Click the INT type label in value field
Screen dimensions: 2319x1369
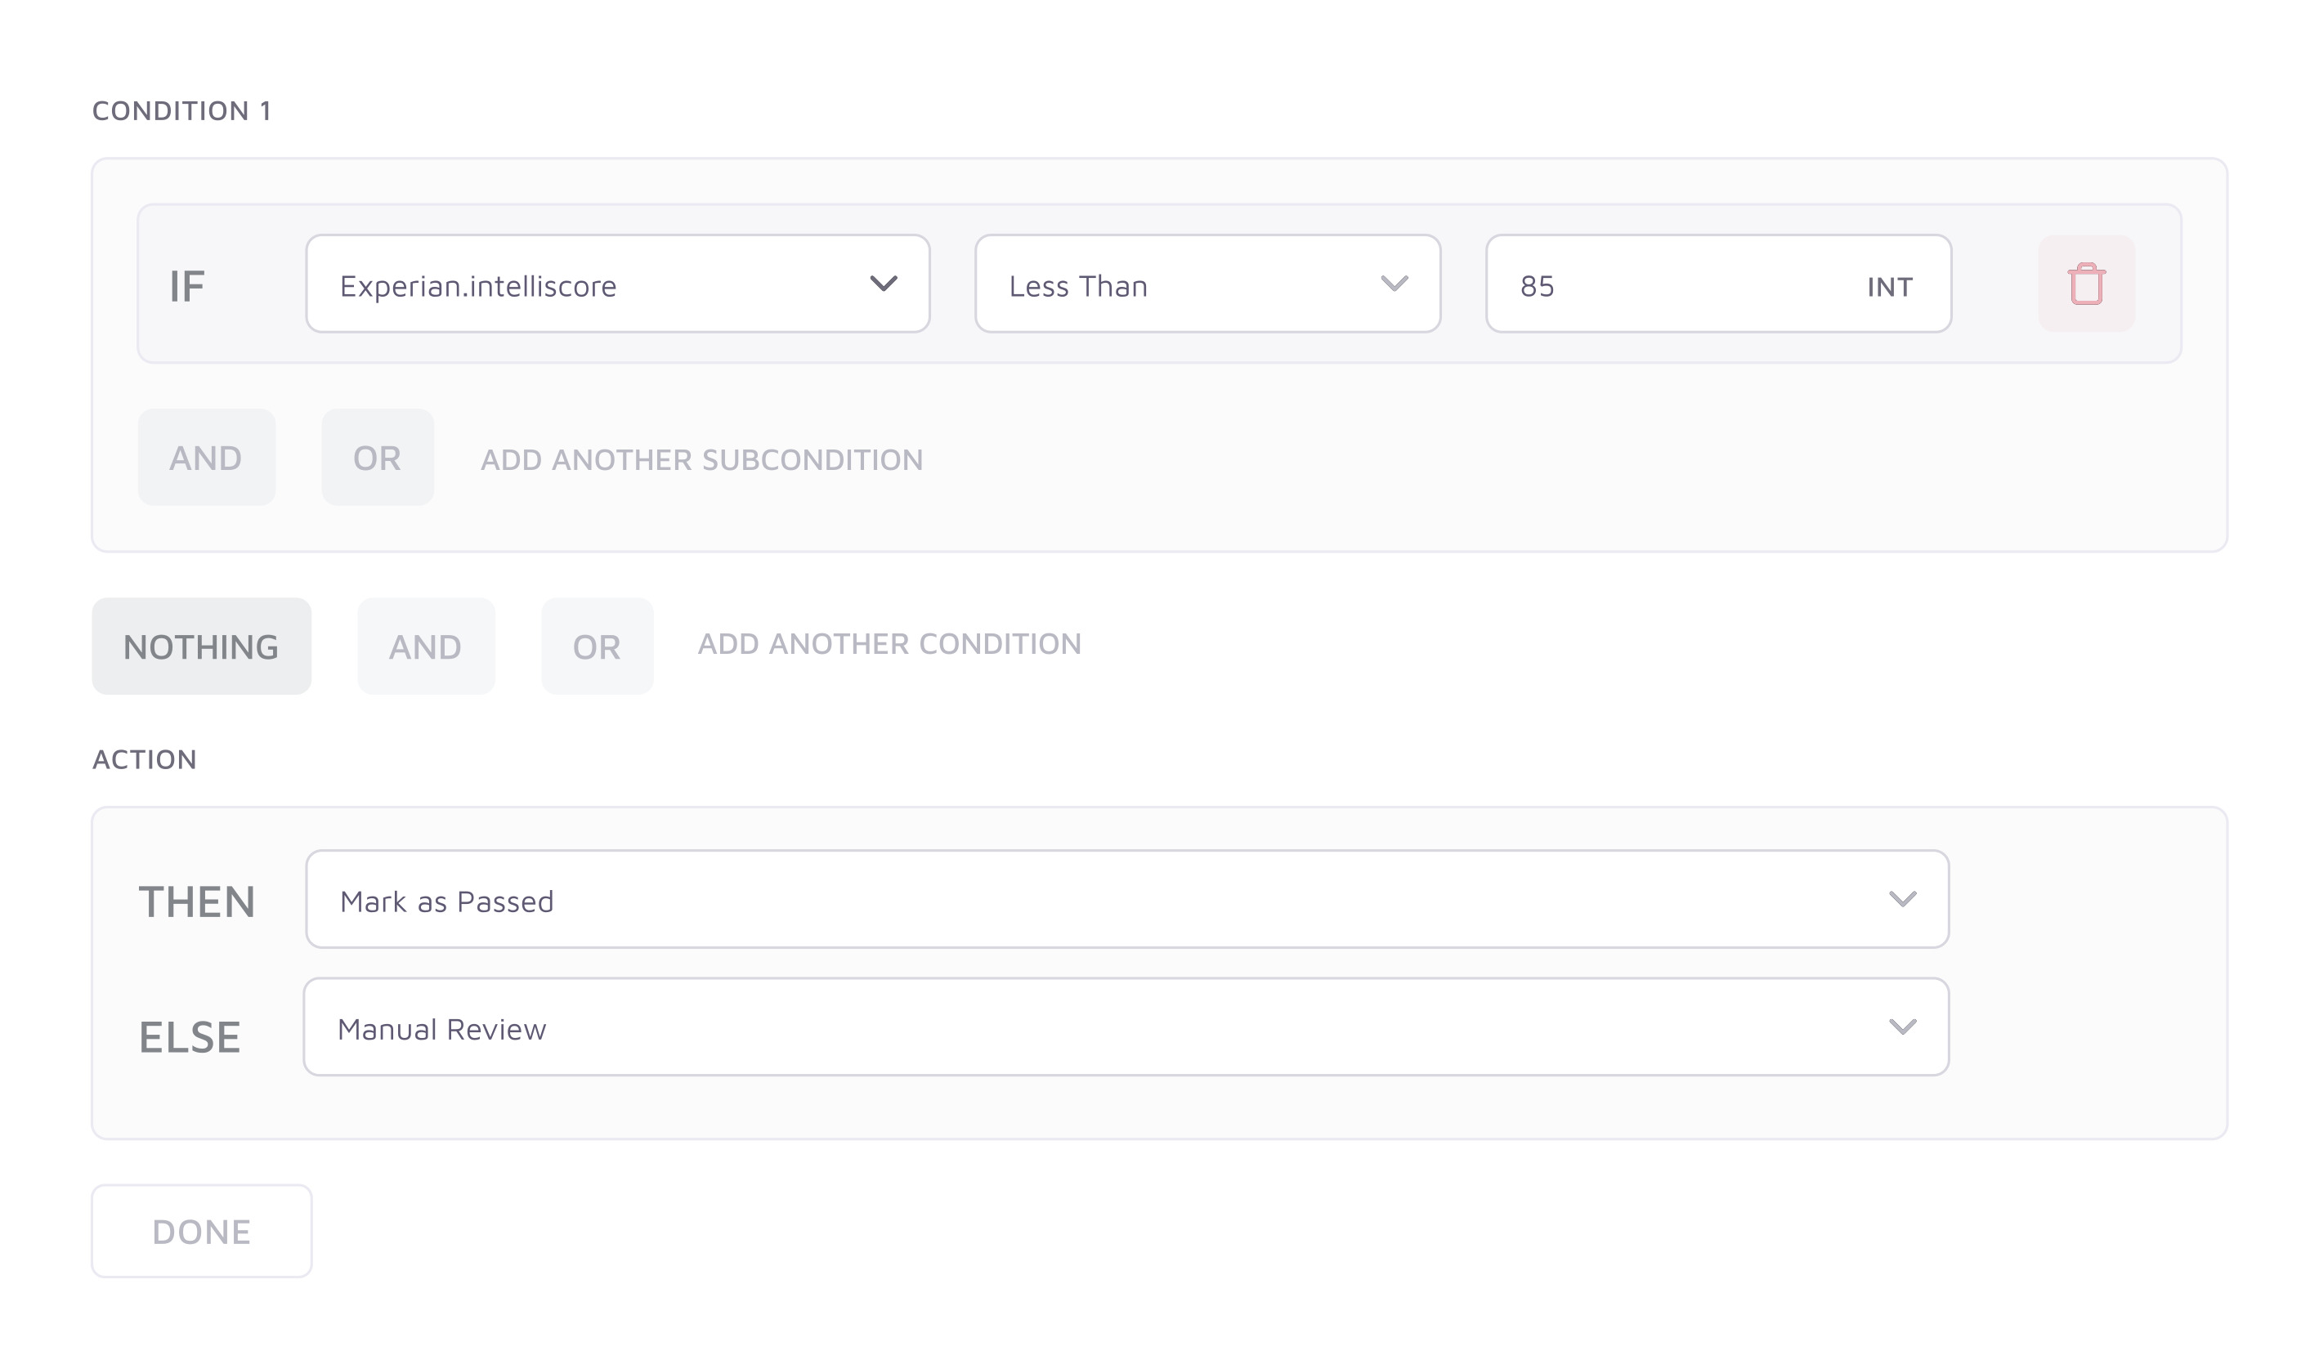coord(1889,287)
